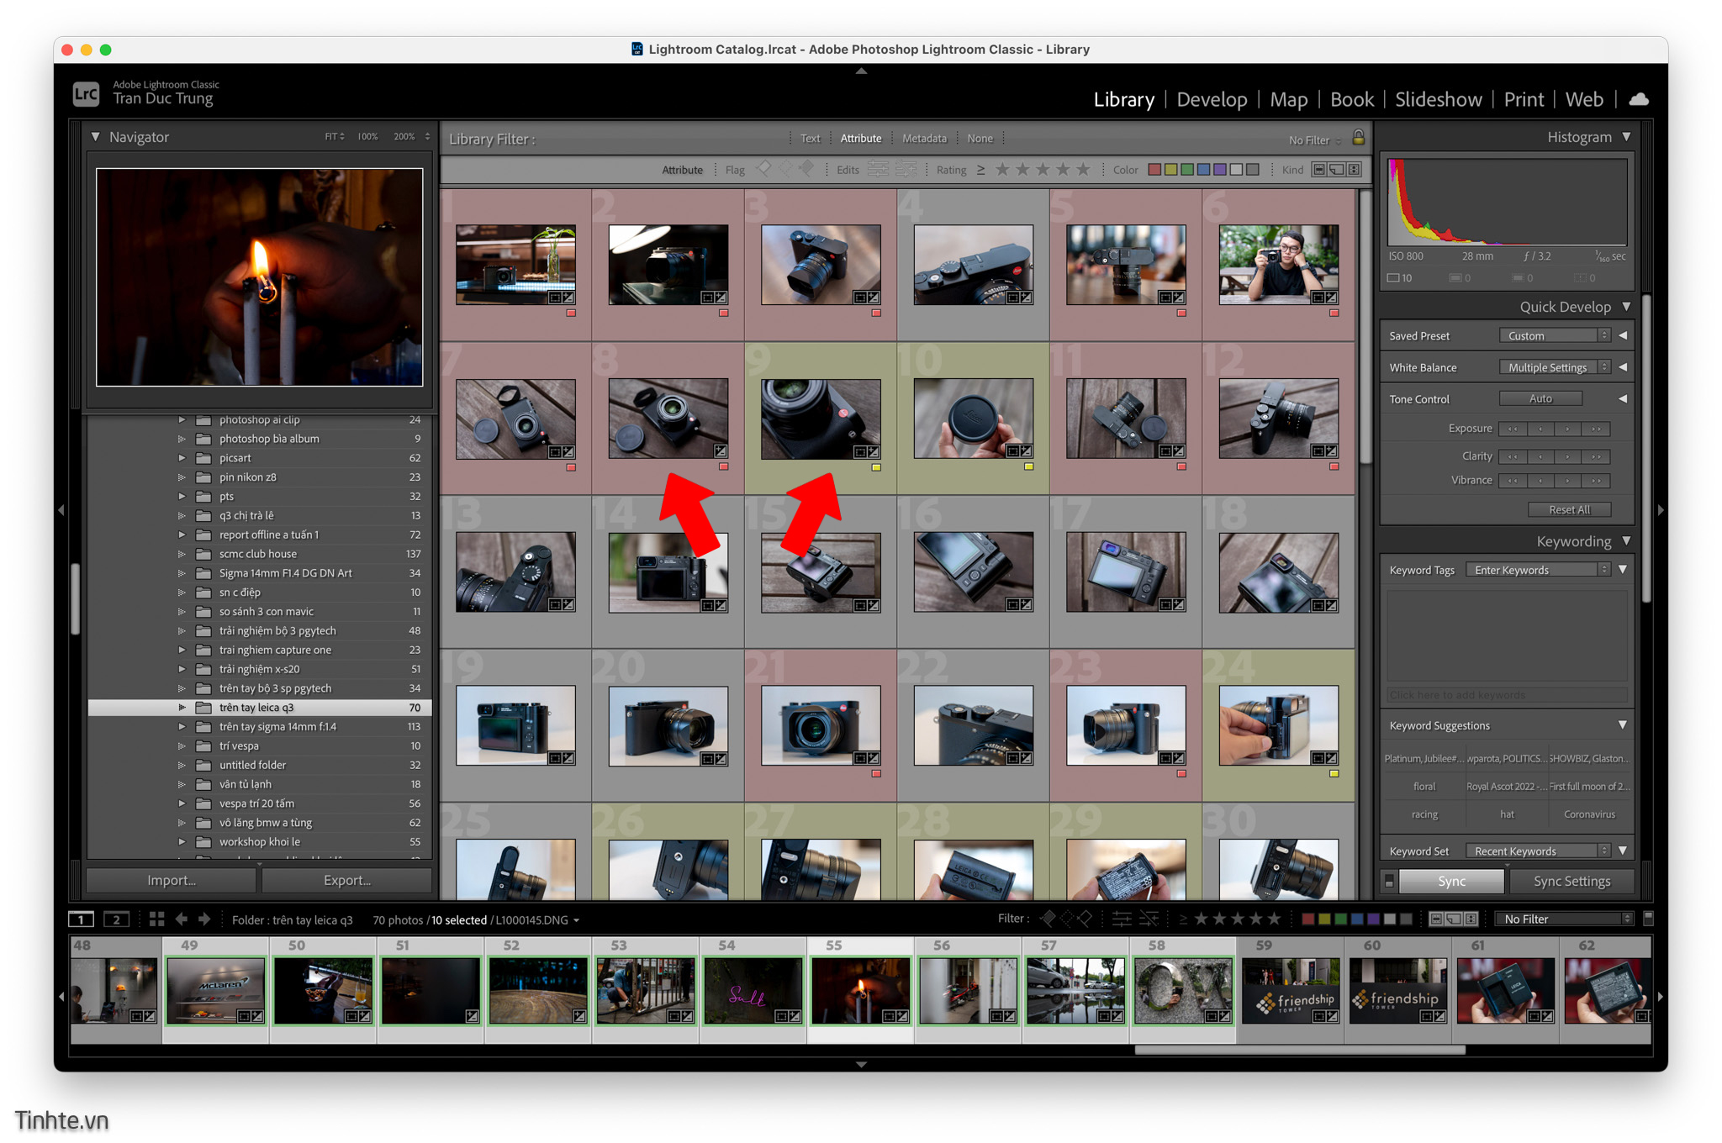Open the Saved Preset dropdown
The height and width of the screenshot is (1143, 1722).
pos(1554,335)
